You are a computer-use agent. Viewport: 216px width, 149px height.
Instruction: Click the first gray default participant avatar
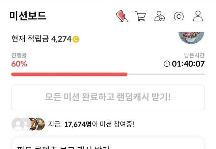(x=17, y=124)
